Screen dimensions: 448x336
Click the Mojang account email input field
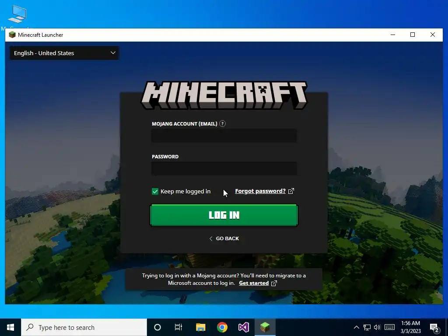[x=224, y=136]
